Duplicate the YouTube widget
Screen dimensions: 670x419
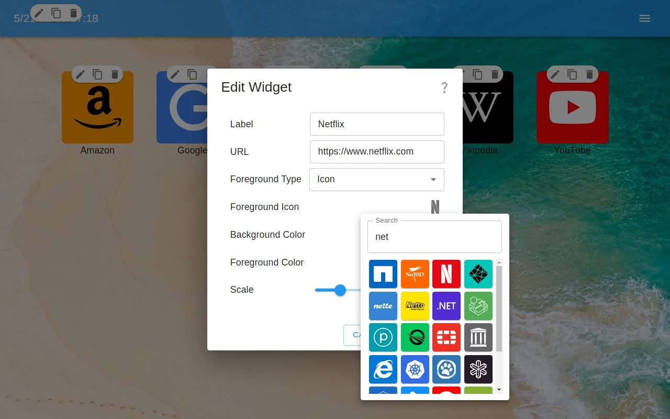(x=572, y=74)
